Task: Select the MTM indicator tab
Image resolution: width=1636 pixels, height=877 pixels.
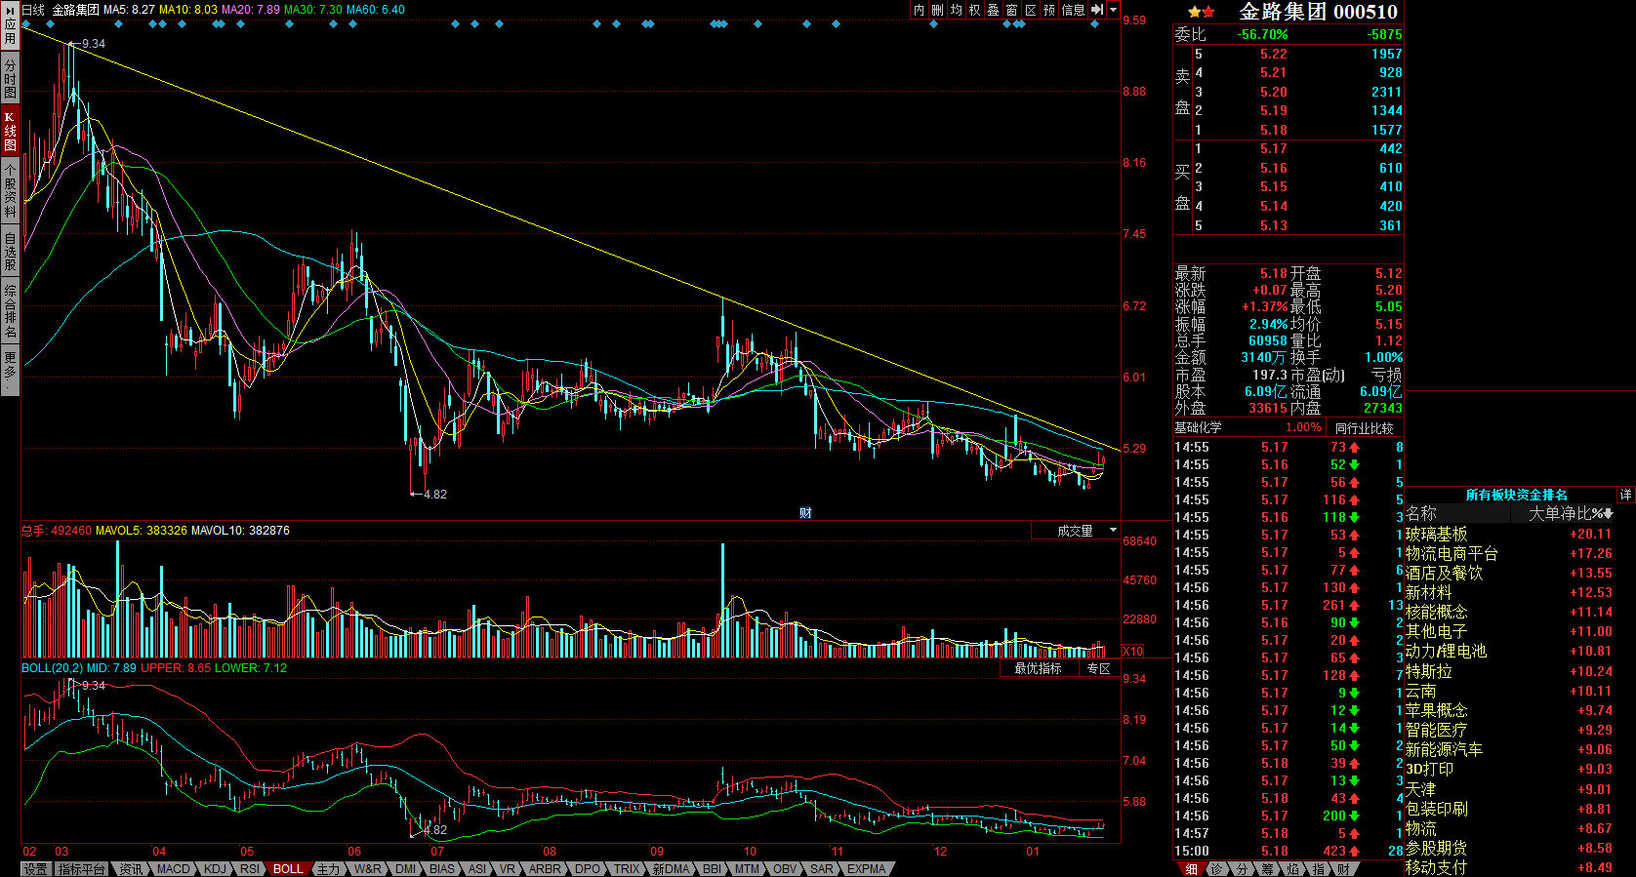Action: pos(747,869)
